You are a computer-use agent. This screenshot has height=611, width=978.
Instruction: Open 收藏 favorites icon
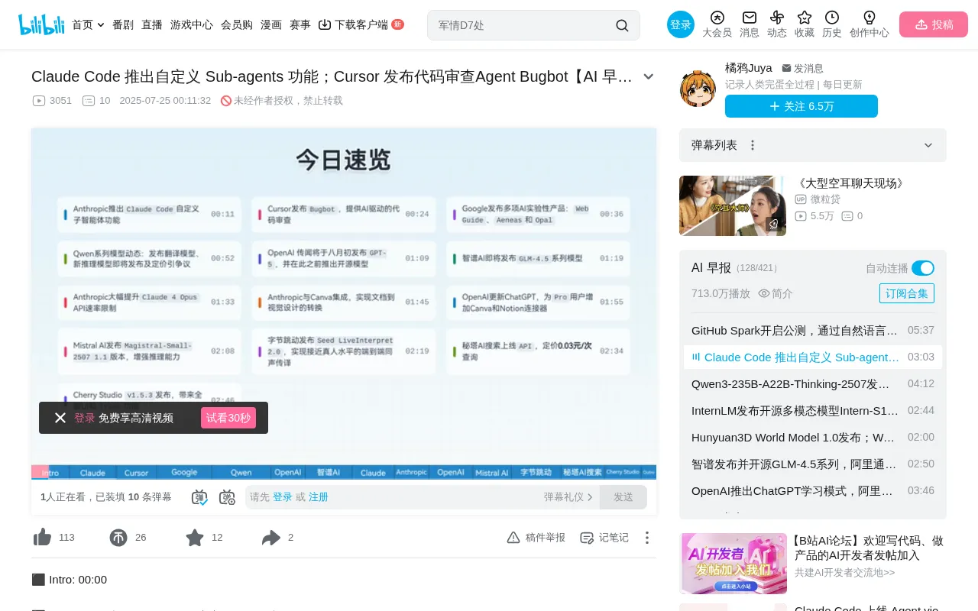coord(805,24)
